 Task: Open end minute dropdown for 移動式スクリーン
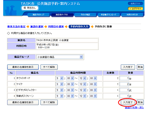(93, 96)
